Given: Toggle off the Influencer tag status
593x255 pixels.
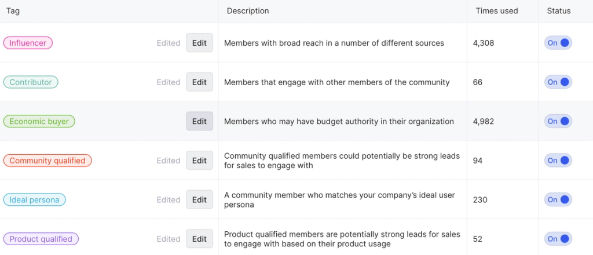Looking at the screenshot, I should tap(558, 43).
